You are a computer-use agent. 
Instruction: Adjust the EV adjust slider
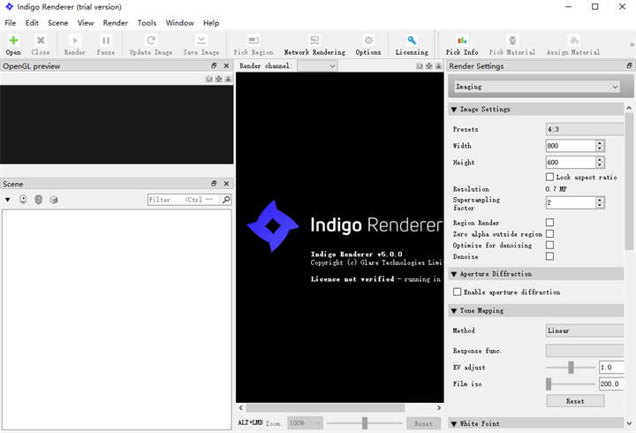[x=571, y=368]
